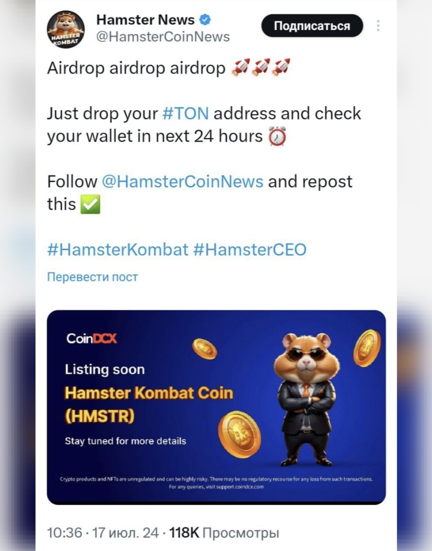Viewport: 432px width, 551px height.
Task: Open the Hamster News profile avatar
Action: (66, 29)
